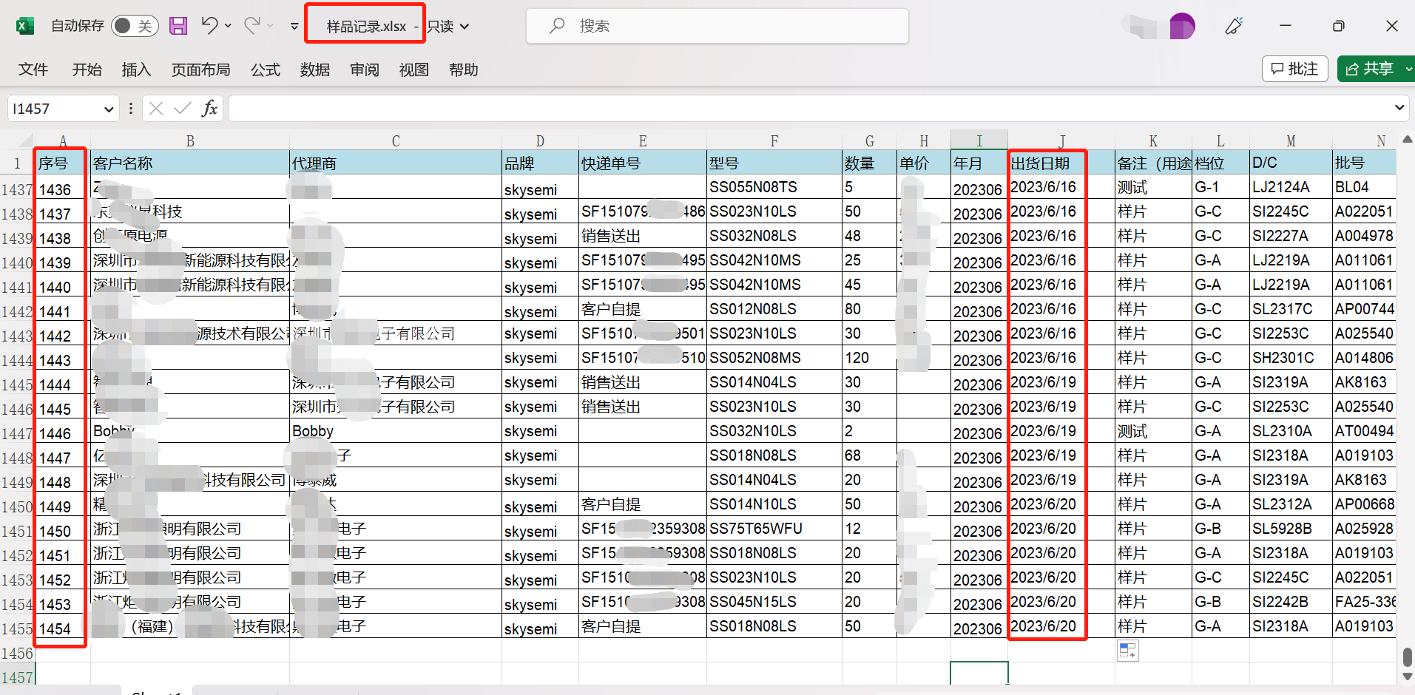The height and width of the screenshot is (695, 1415).
Task: Click the G-B cell in row 1451
Action: pos(1220,529)
